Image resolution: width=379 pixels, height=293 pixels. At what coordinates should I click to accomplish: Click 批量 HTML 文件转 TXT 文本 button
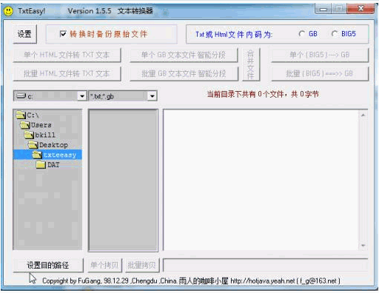point(67,73)
